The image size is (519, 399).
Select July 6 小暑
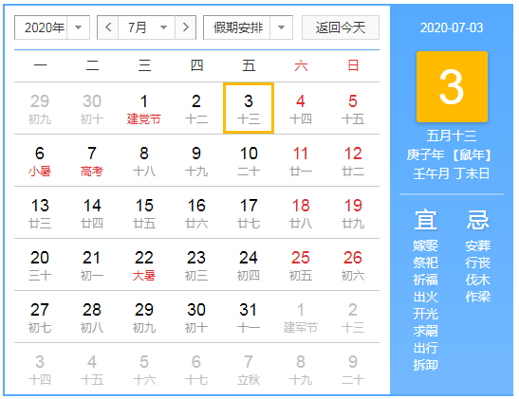pyautogui.click(x=40, y=161)
